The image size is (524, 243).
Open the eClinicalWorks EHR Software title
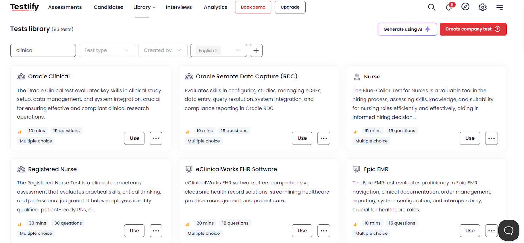point(236,169)
